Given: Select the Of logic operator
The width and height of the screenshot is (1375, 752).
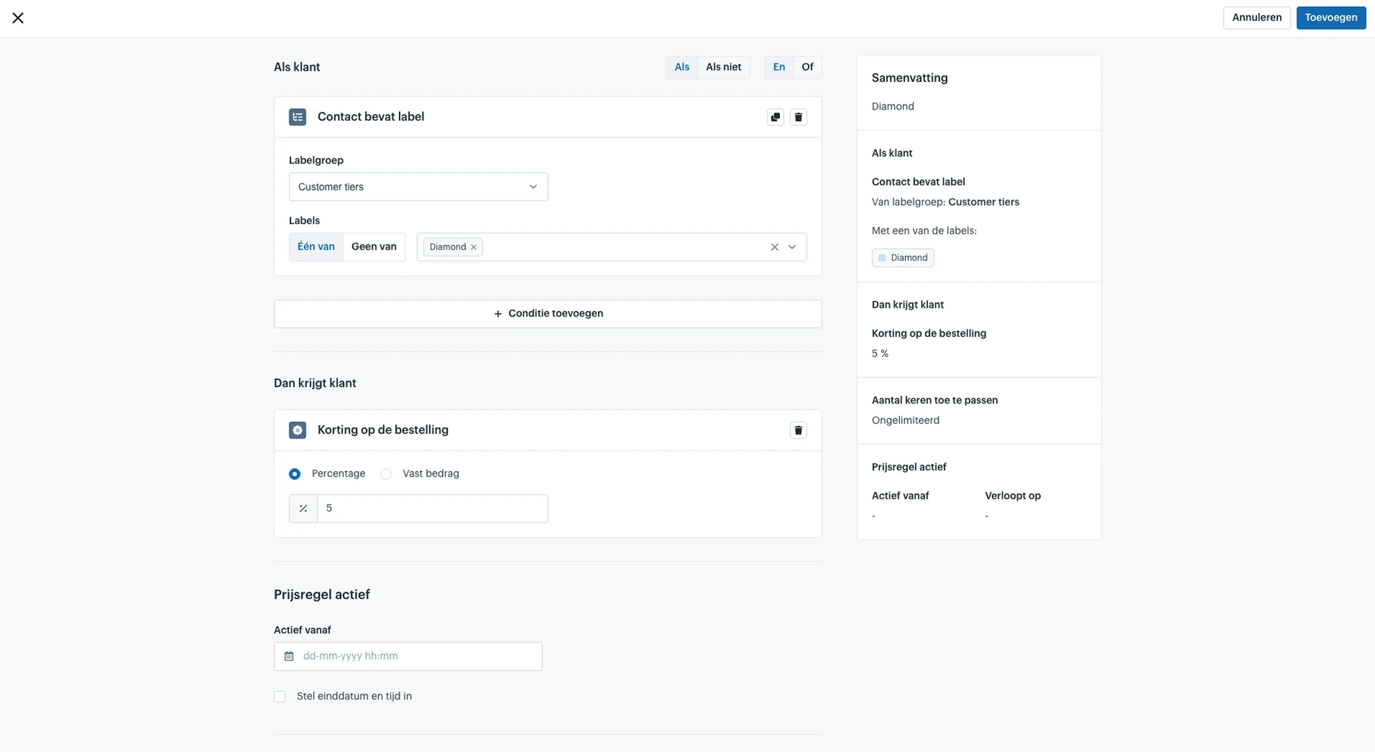Looking at the screenshot, I should coord(807,67).
